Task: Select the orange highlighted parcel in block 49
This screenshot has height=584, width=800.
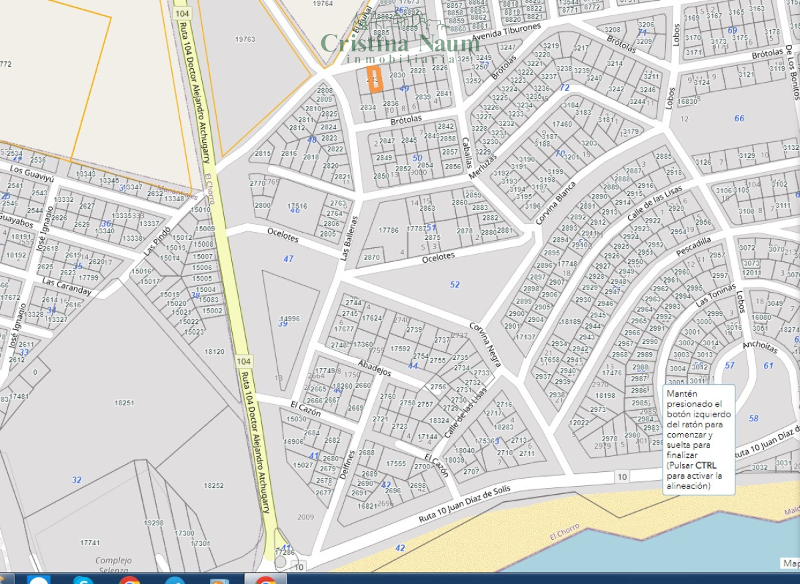Action: [374, 79]
